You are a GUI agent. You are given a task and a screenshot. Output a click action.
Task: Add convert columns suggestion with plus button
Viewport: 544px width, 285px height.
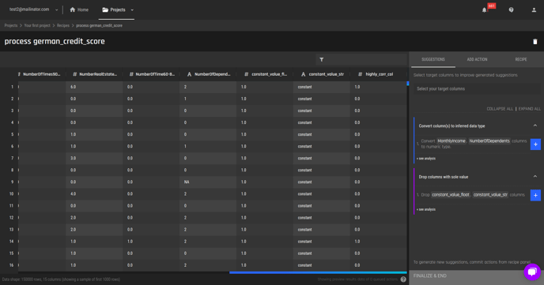click(x=535, y=144)
